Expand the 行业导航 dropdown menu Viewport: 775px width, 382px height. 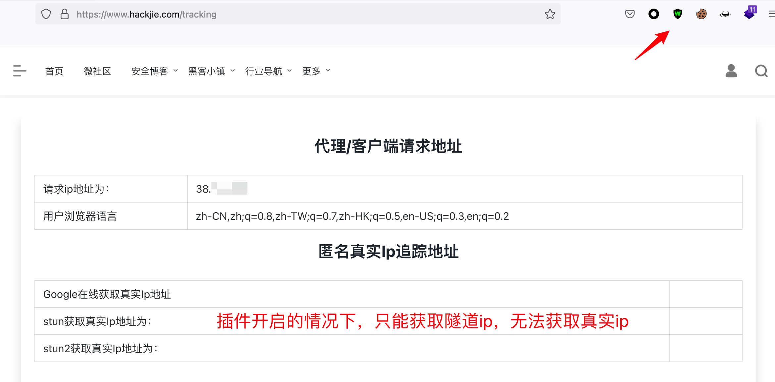[268, 71]
